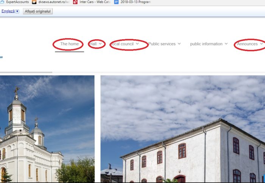
Task: Click the Google Docs document favicon
Action: click(x=116, y=2)
